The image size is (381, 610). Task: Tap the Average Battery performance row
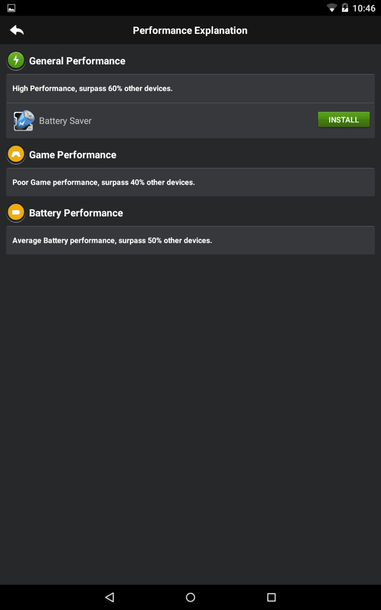coord(191,241)
